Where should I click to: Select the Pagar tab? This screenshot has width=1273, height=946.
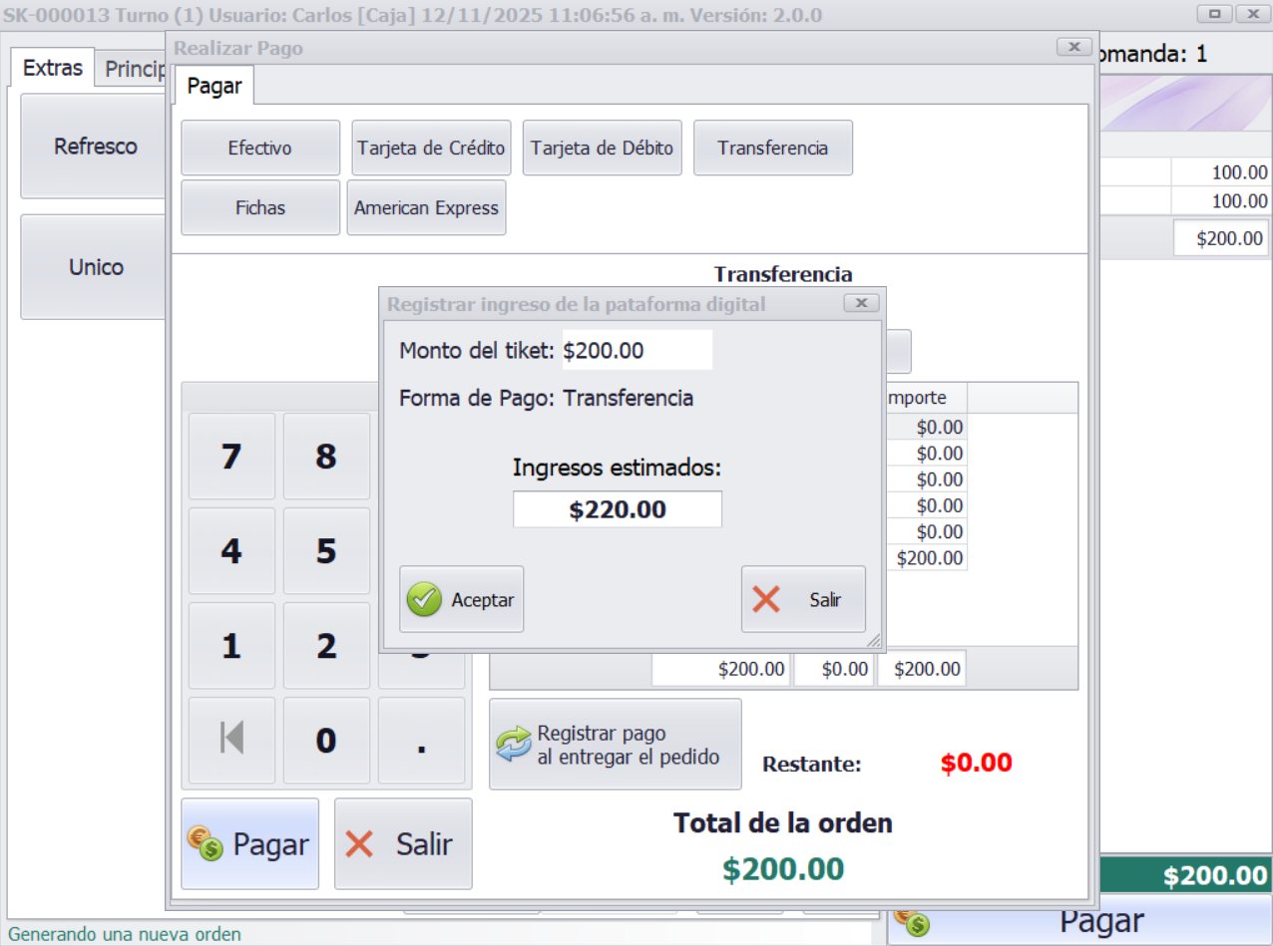click(x=214, y=86)
